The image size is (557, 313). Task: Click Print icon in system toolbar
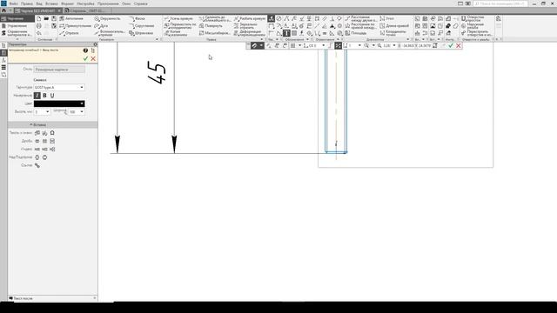[38, 26]
